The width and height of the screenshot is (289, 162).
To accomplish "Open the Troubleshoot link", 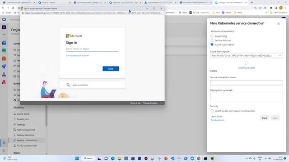I will pyautogui.click(x=218, y=120).
